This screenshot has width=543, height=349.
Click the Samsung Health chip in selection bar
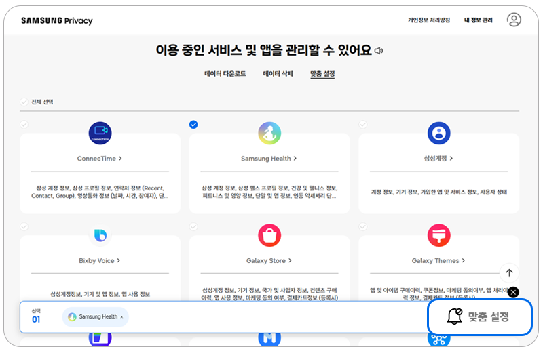pyautogui.click(x=95, y=317)
